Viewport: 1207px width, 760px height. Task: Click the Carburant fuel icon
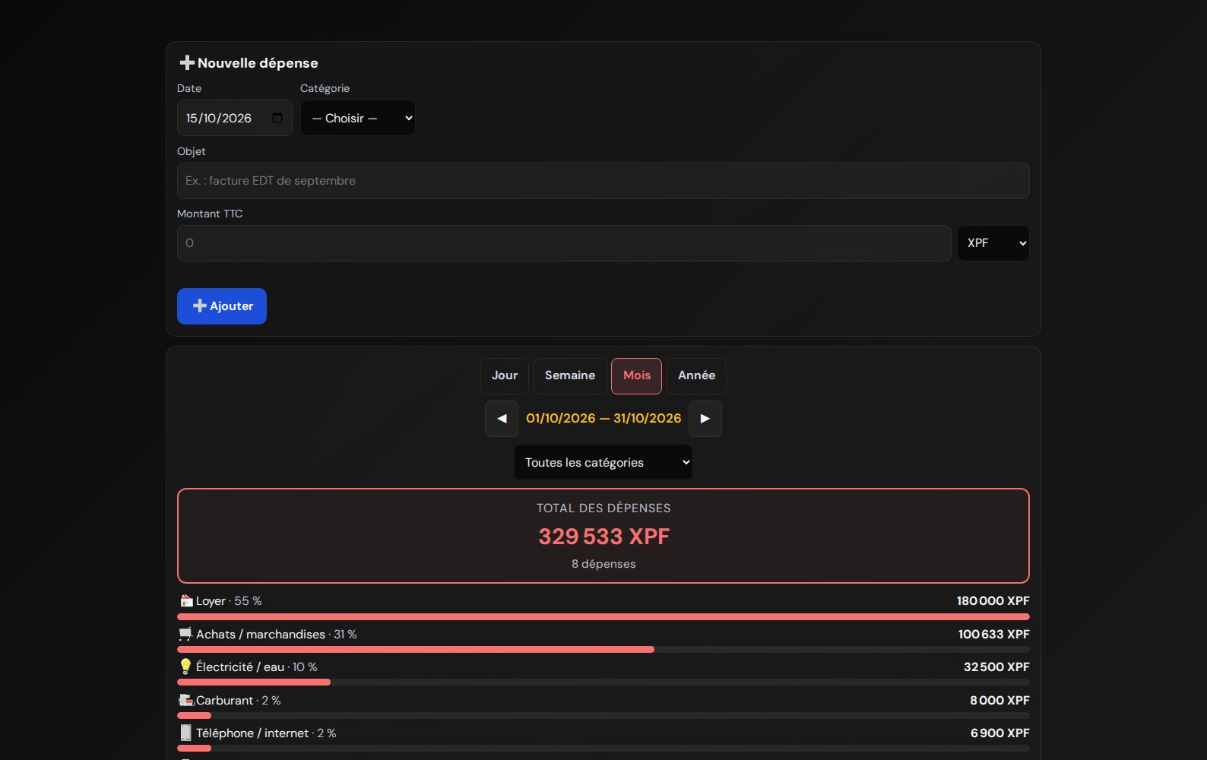coord(186,700)
